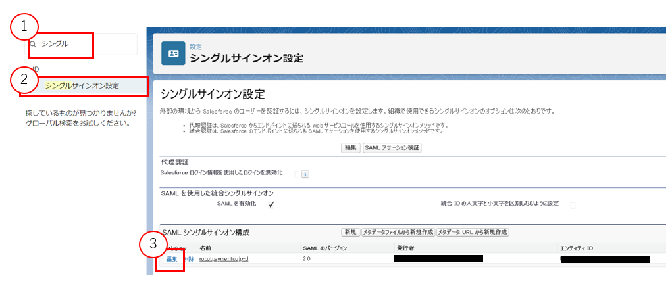Click the 編集 link in the robotpaymentcojp-d row
The image size is (672, 284).
[x=171, y=259]
